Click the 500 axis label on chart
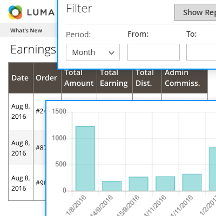The height and width of the screenshot is (216, 216). [60, 164]
